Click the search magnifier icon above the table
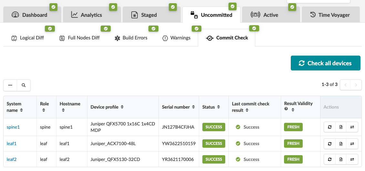 point(24,85)
